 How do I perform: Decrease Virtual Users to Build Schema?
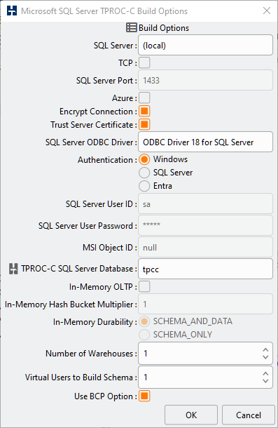265,381
